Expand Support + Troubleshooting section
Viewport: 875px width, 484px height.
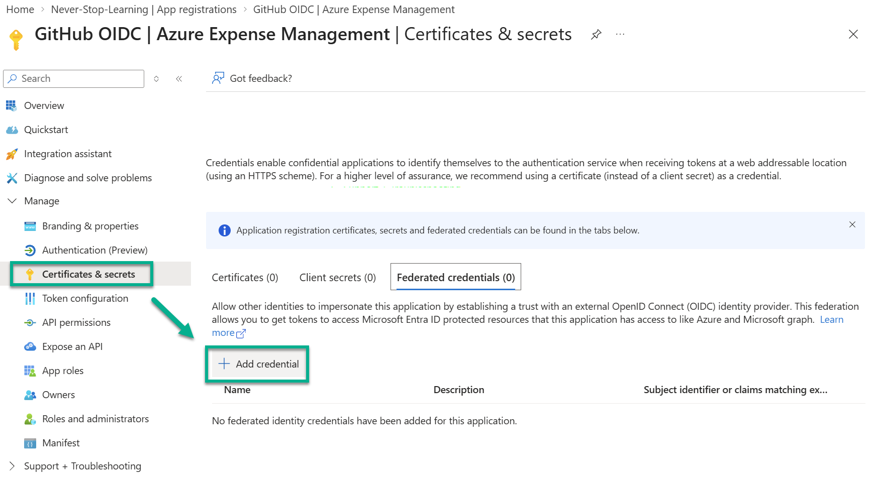pyautogui.click(x=12, y=466)
